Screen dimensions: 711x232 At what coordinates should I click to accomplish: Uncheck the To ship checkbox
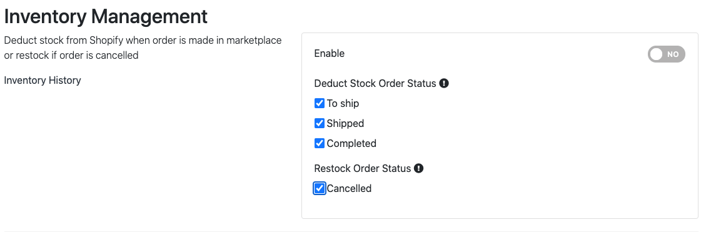[319, 103]
